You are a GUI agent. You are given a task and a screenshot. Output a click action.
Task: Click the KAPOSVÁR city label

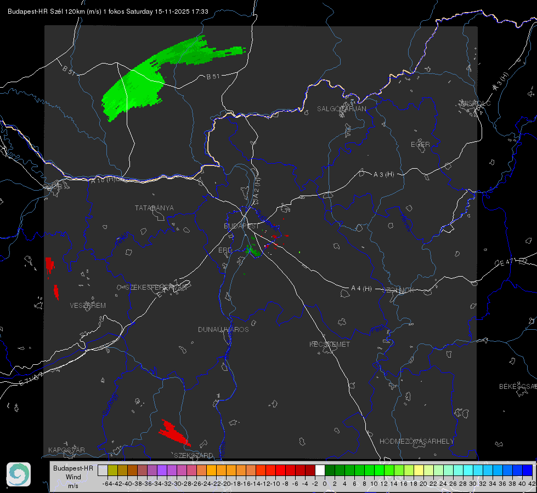pyautogui.click(x=66, y=450)
